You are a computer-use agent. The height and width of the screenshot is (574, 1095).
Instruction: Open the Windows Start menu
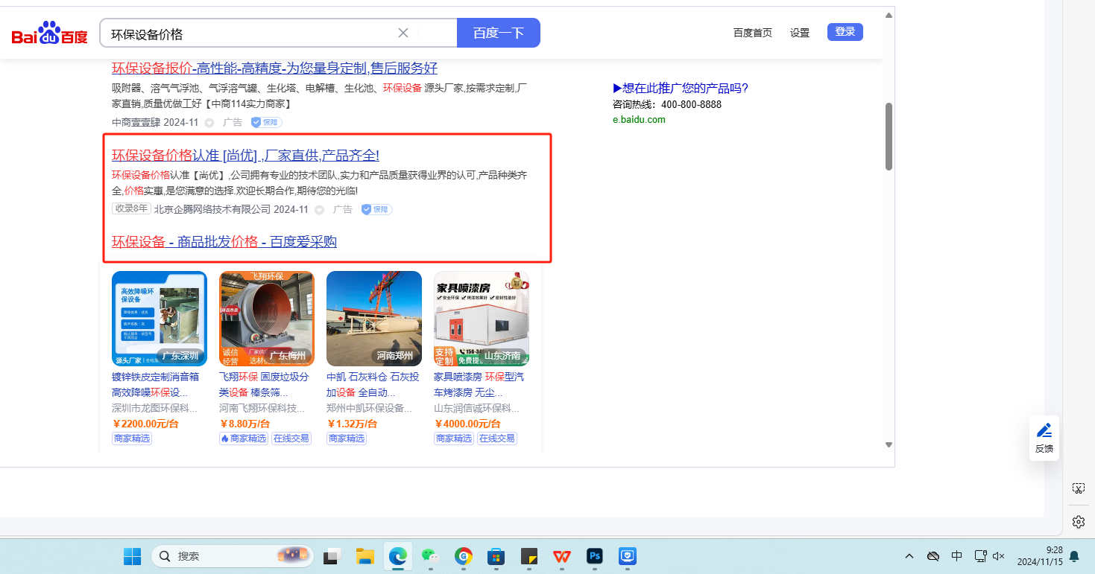click(132, 556)
